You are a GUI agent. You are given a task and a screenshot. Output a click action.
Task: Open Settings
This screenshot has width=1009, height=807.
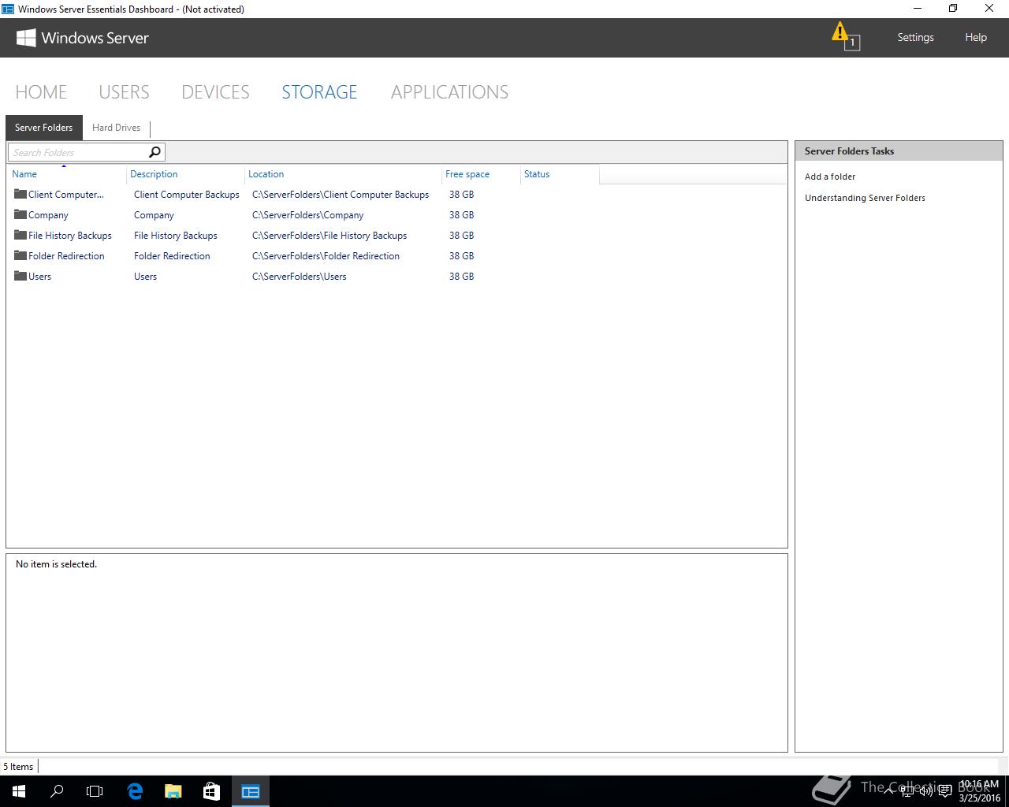[915, 37]
